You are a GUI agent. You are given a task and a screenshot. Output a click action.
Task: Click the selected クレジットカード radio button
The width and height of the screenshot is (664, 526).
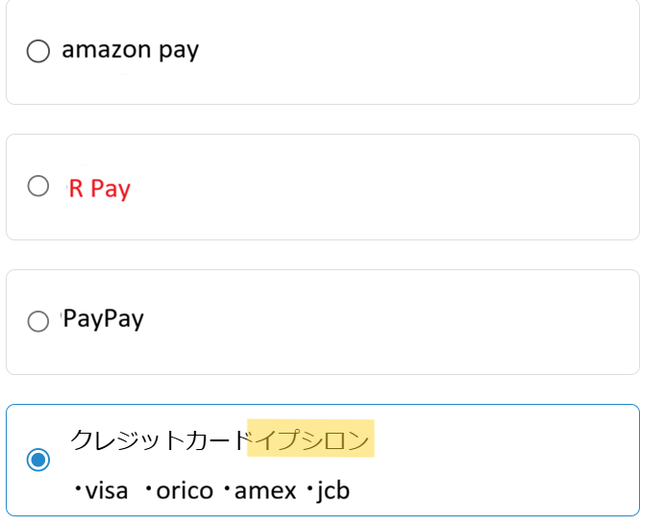[38, 461]
